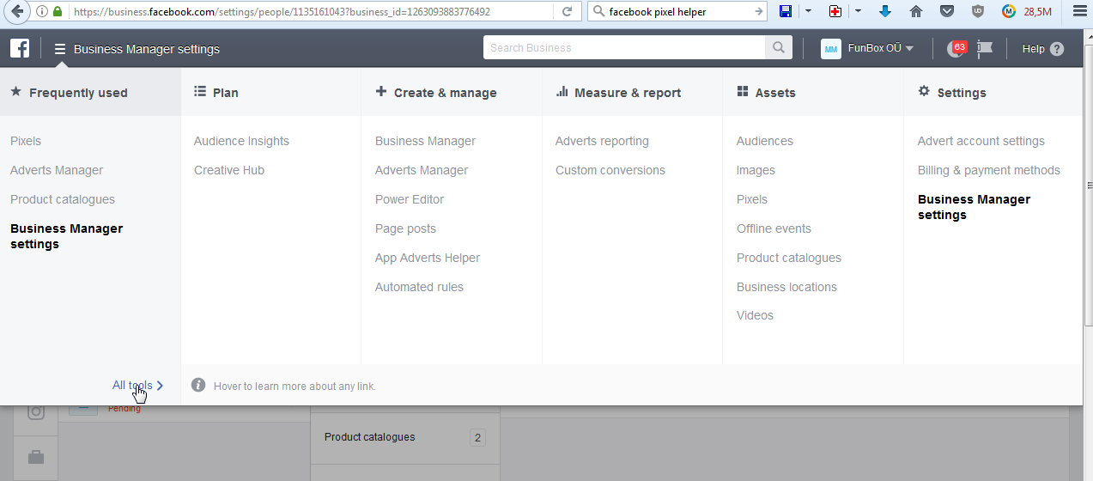Click the briefcase sidebar icon
This screenshot has height=481, width=1093.
click(x=36, y=457)
